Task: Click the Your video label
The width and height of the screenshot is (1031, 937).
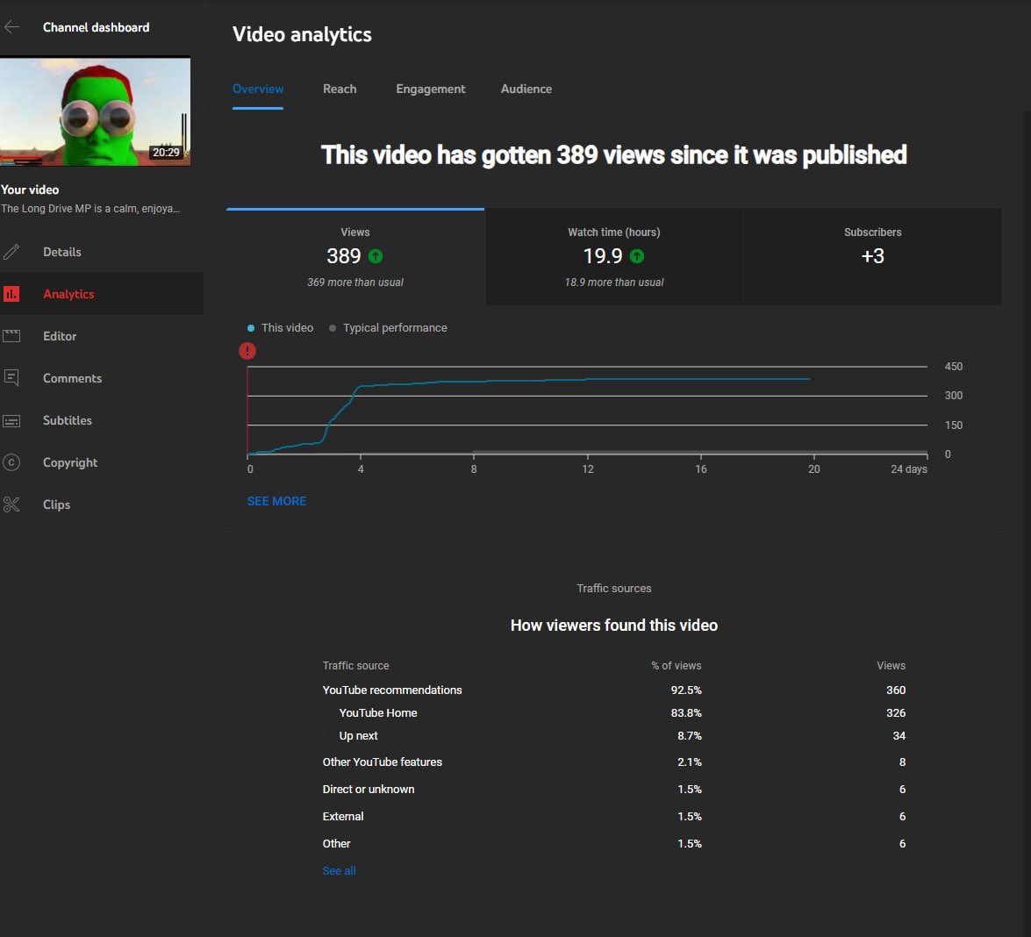Action: 30,190
